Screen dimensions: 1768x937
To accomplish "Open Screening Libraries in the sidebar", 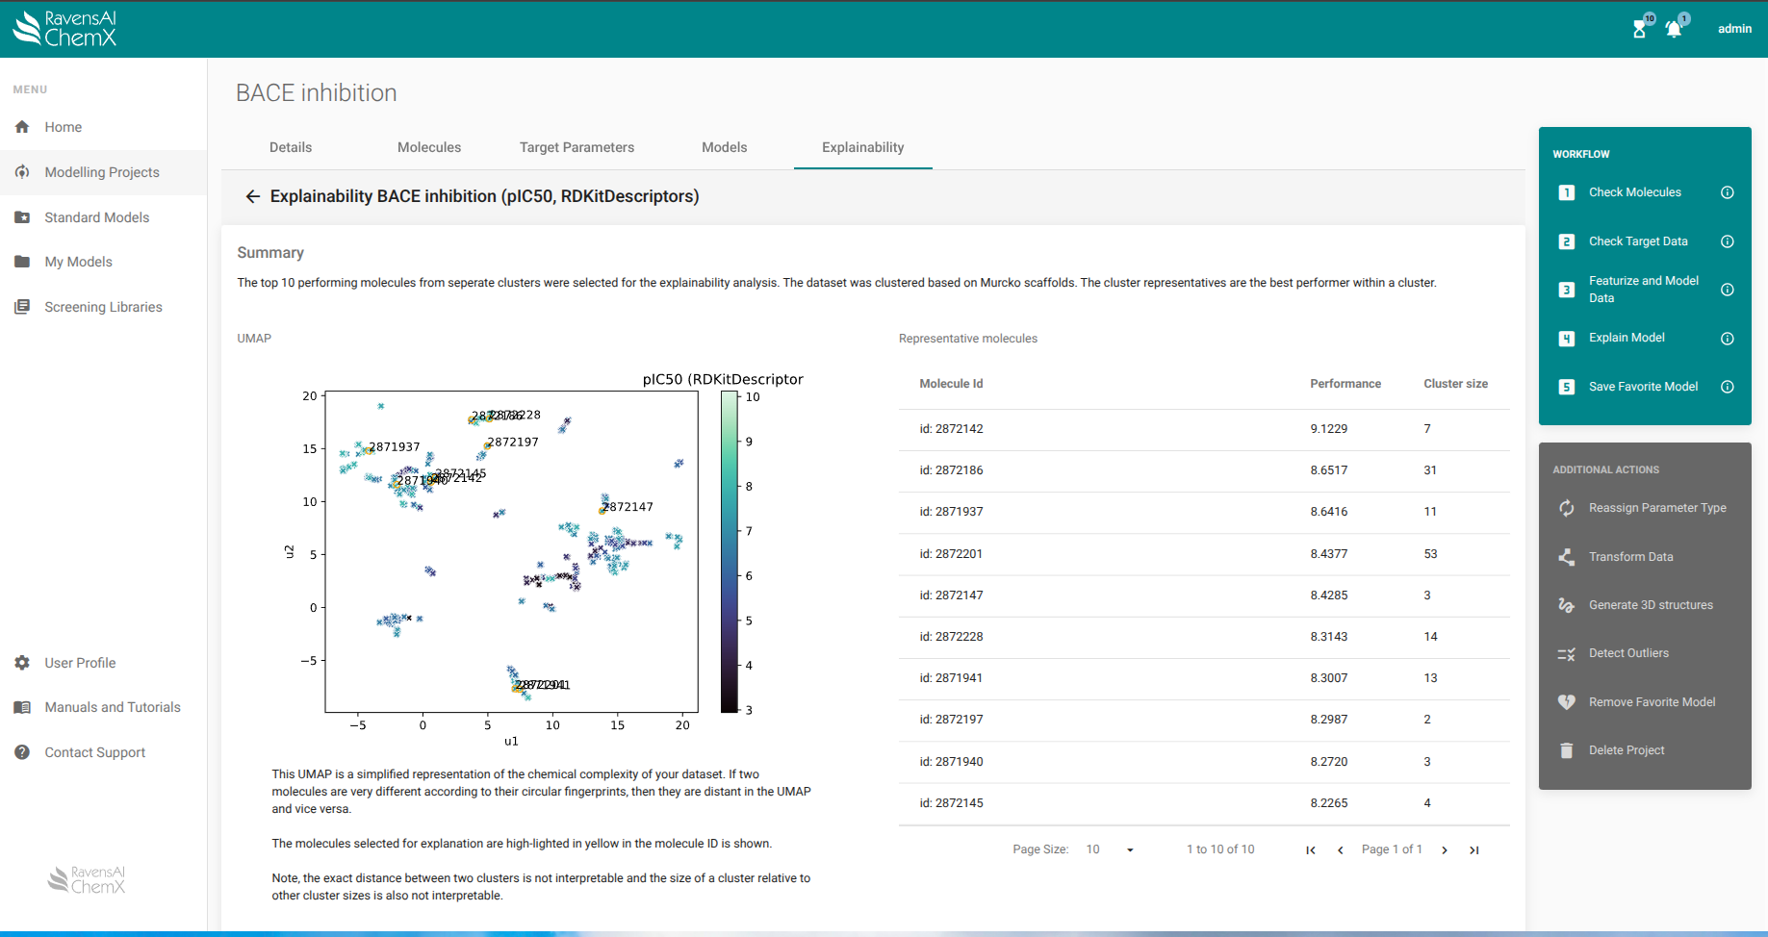I will pos(103,307).
